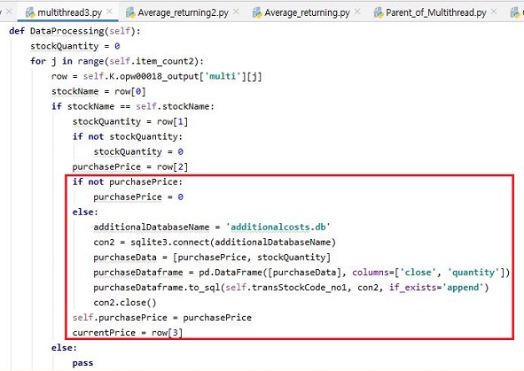Switch to the Parent_of_Multithread.py tab
The width and height of the screenshot is (524, 371).
tap(435, 12)
